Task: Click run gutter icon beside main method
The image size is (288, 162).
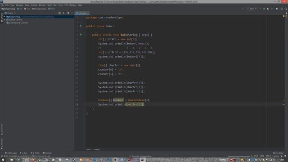Action: click(x=81, y=35)
